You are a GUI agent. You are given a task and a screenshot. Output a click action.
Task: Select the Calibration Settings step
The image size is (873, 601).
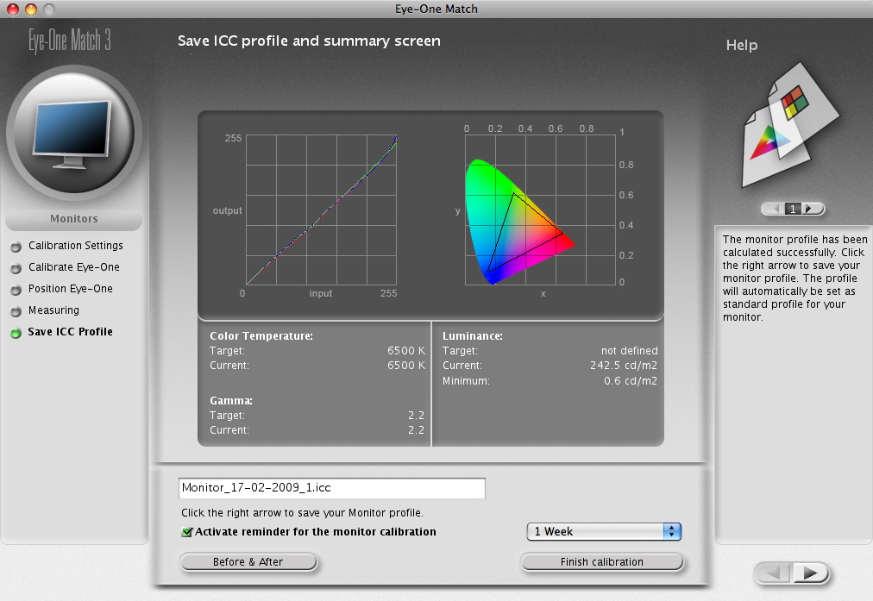[76, 246]
